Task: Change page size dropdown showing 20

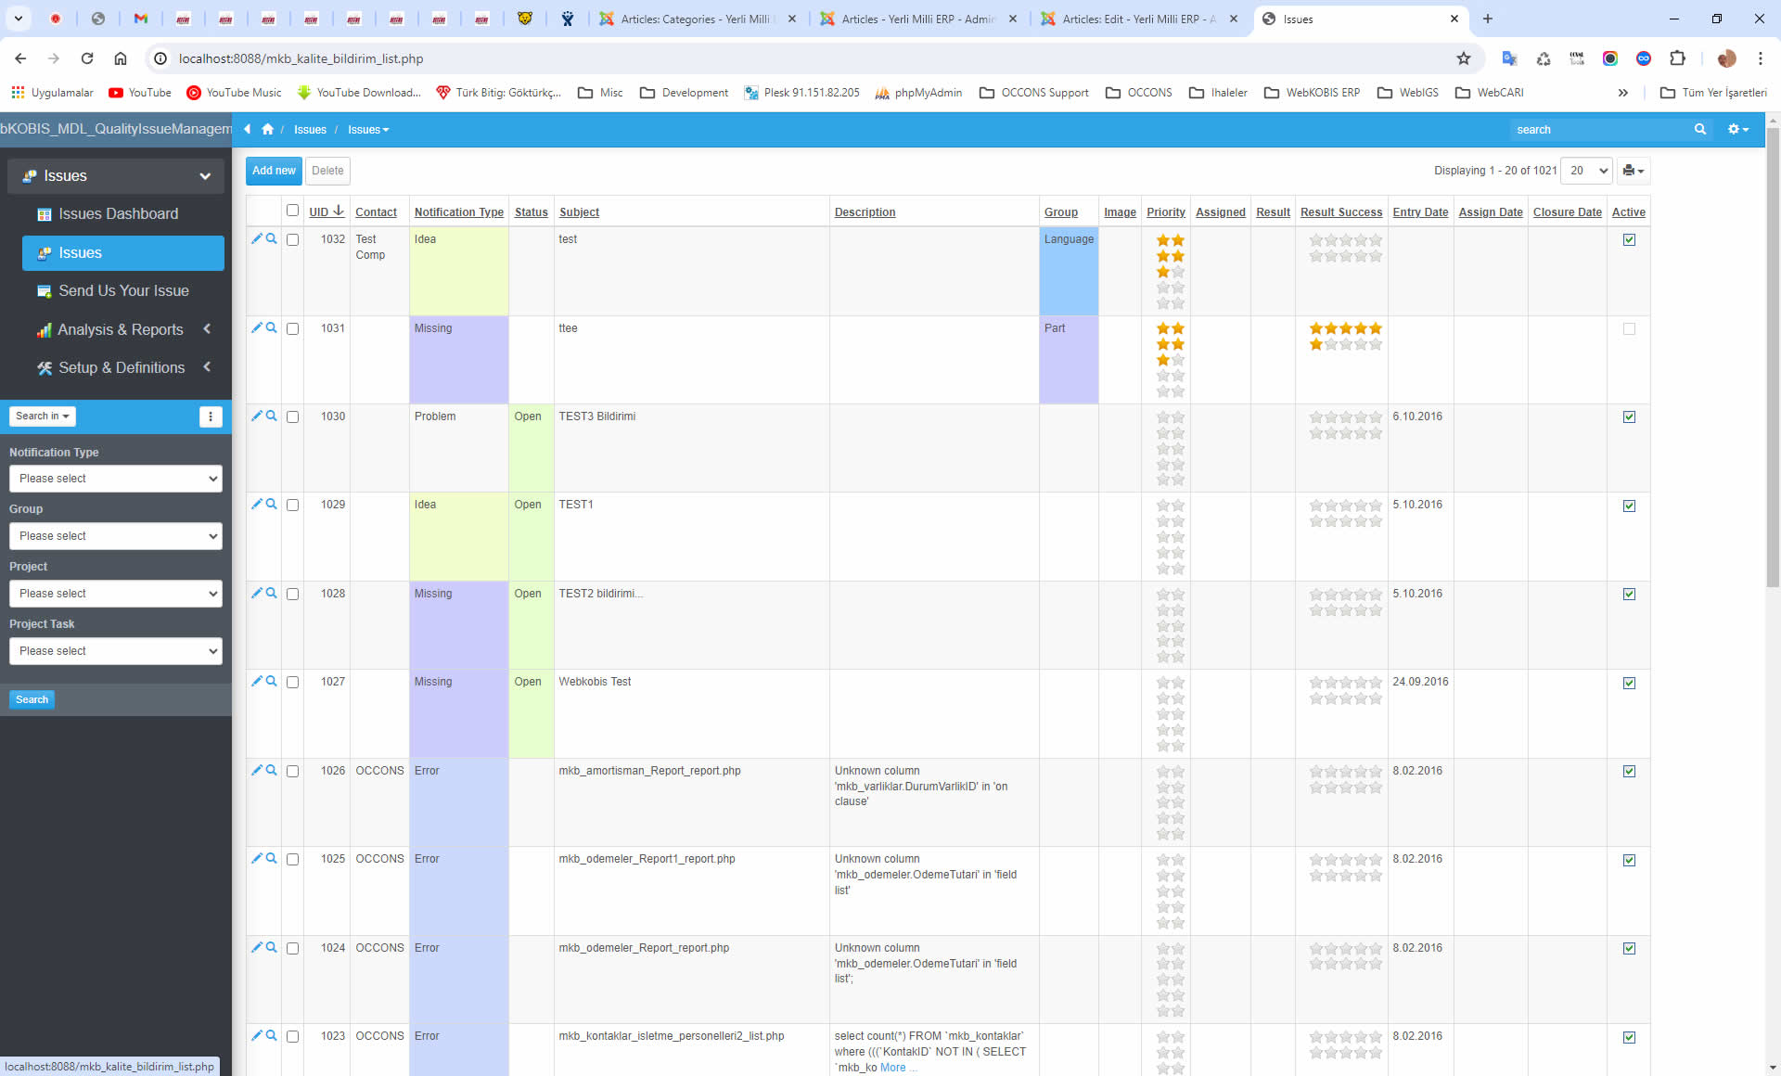Action: pyautogui.click(x=1587, y=171)
